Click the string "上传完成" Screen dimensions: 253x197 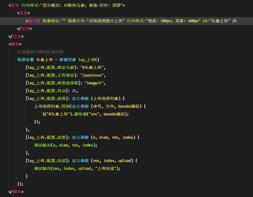pos(106,168)
